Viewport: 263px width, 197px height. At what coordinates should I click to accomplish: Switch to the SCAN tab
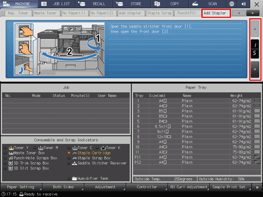point(207,4)
